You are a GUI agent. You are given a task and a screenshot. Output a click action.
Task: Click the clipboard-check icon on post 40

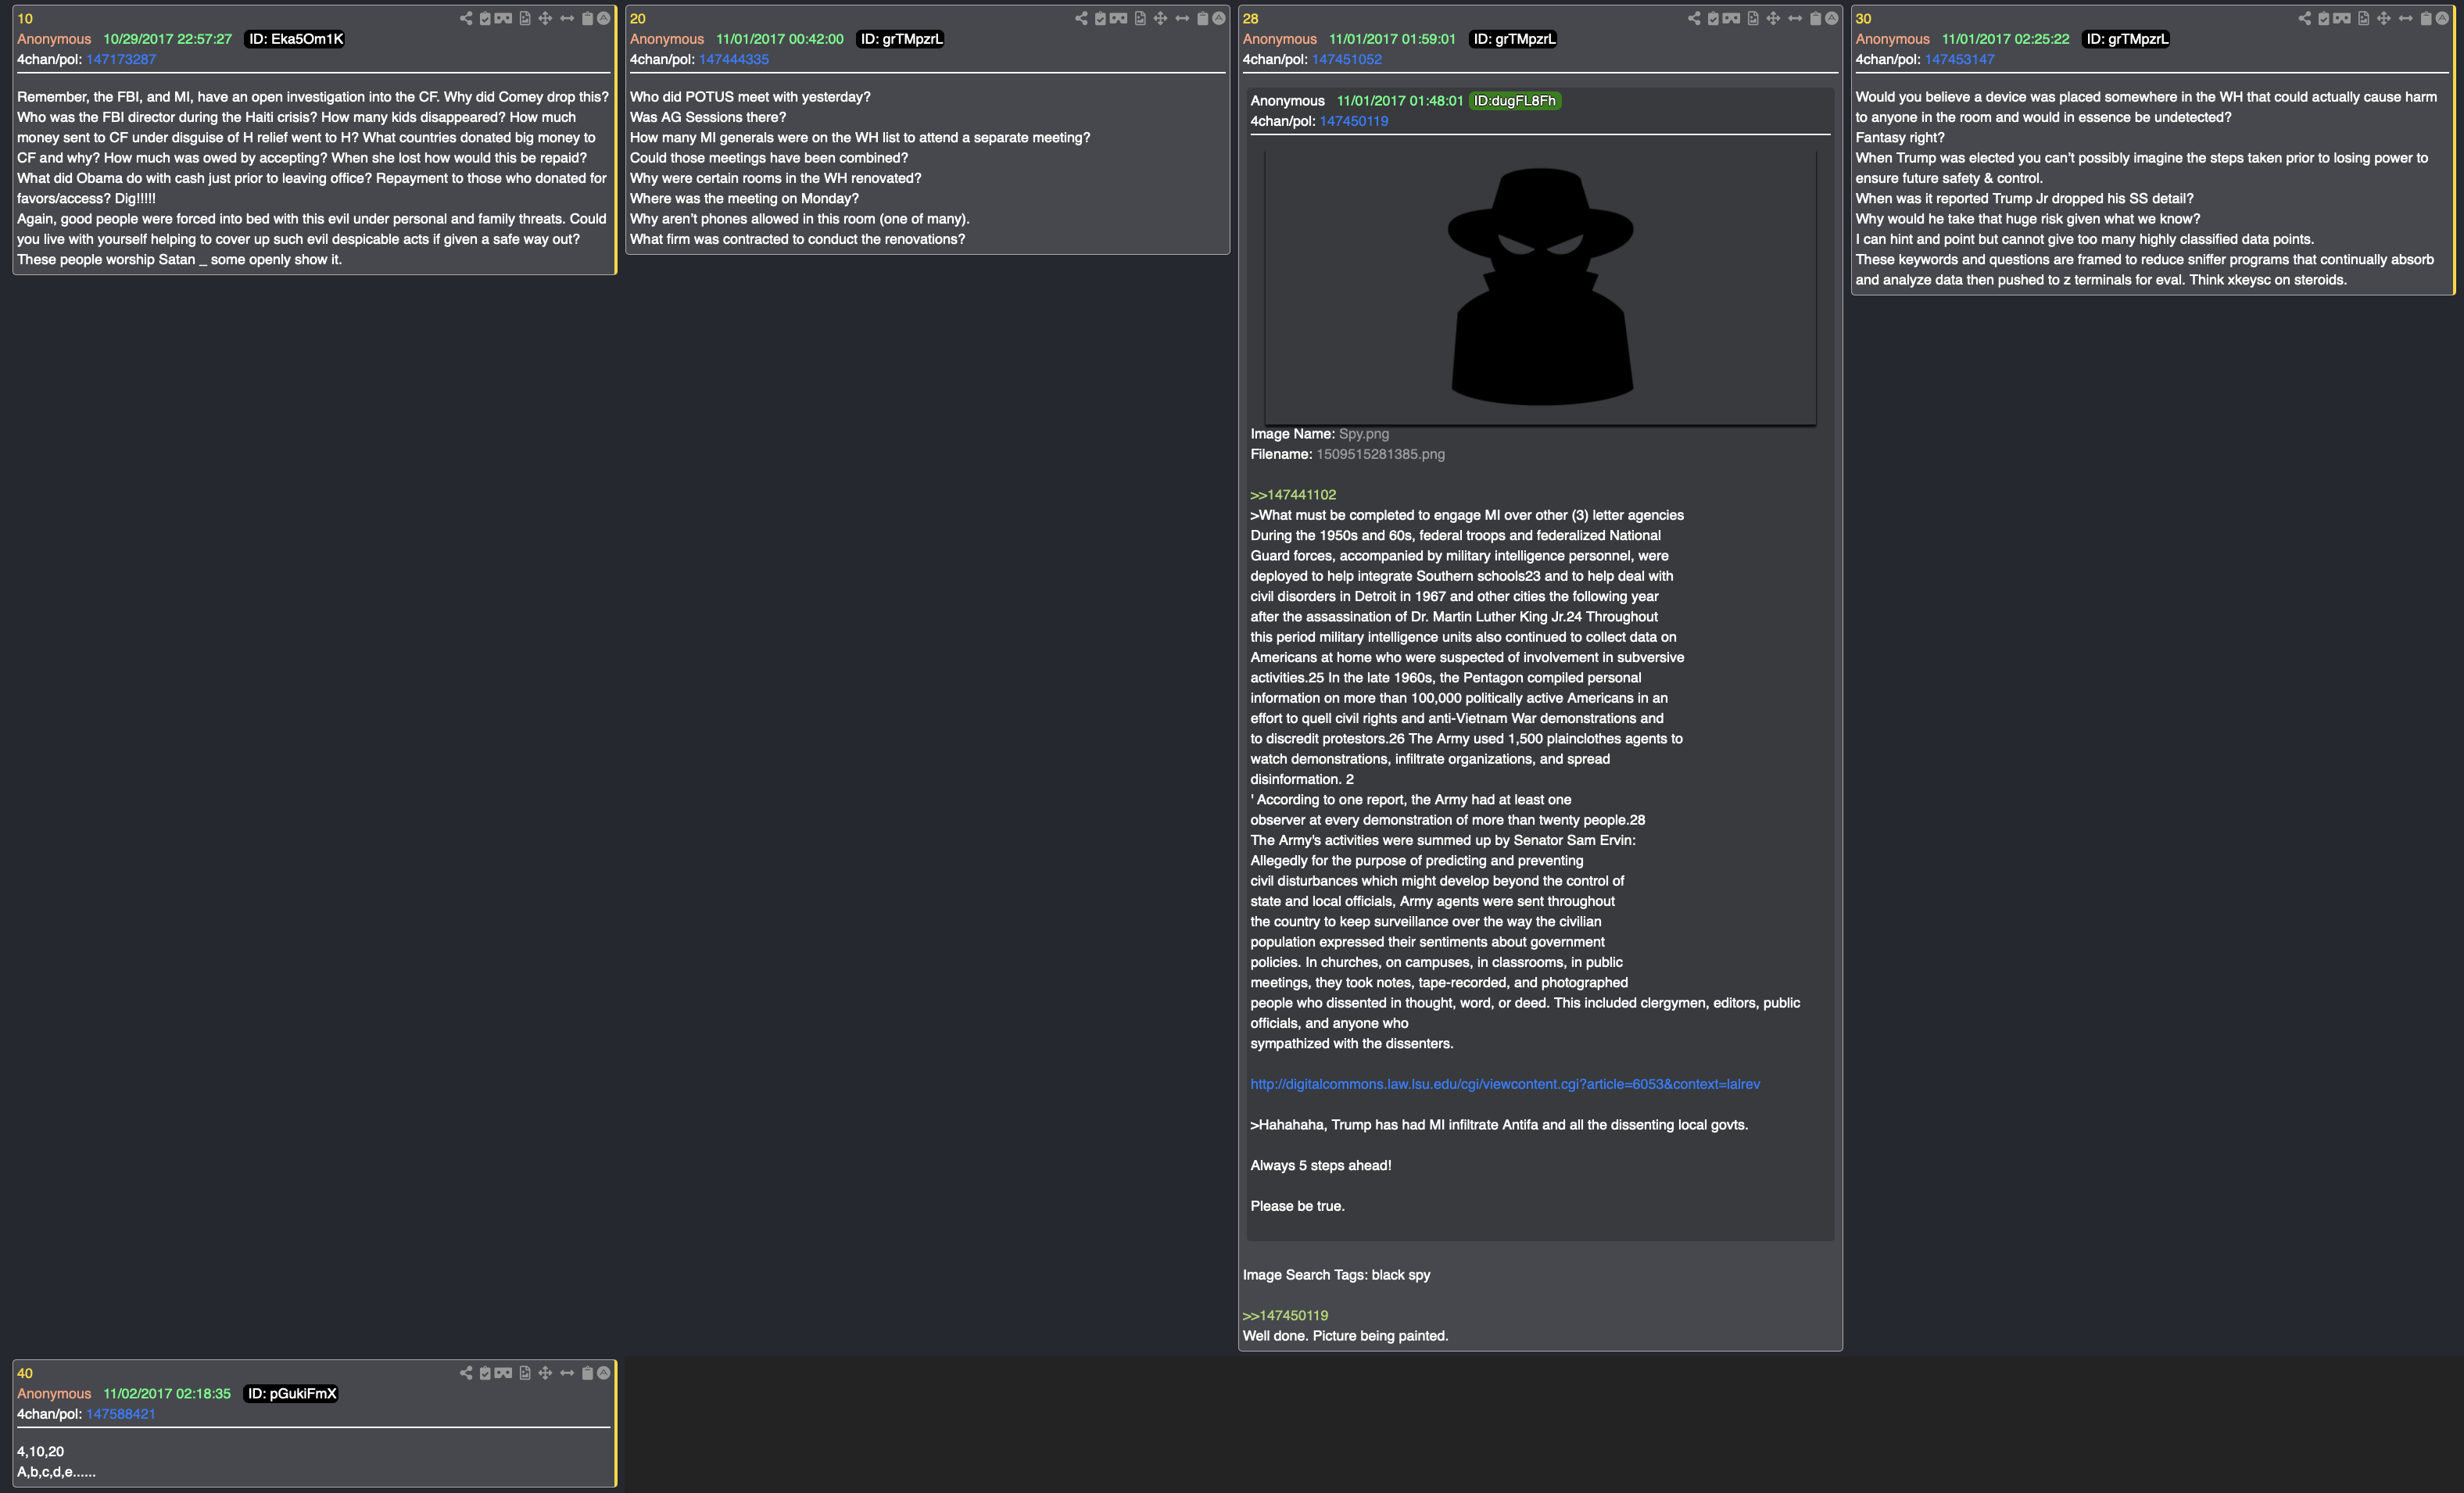tap(485, 1373)
